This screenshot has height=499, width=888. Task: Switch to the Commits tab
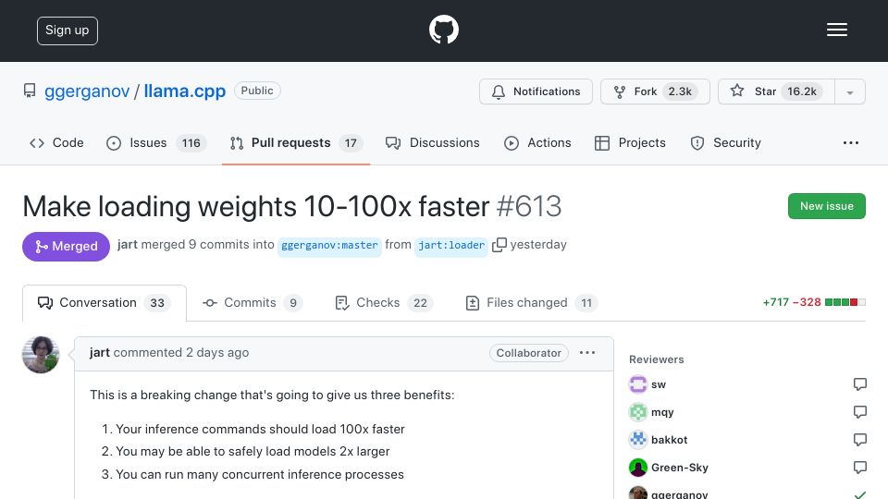pyautogui.click(x=253, y=303)
